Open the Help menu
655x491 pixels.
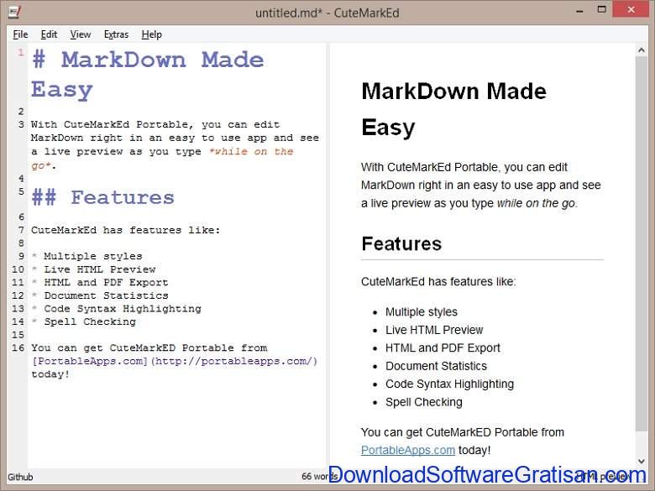[x=152, y=34]
